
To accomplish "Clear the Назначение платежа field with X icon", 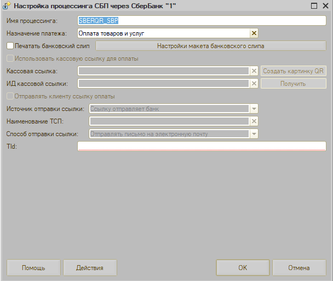I will [x=254, y=33].
